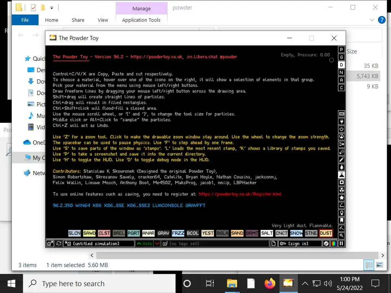The width and height of the screenshot is (391, 293).
Task: Open the Powered Materials power icon
Action: click(x=341, y=129)
